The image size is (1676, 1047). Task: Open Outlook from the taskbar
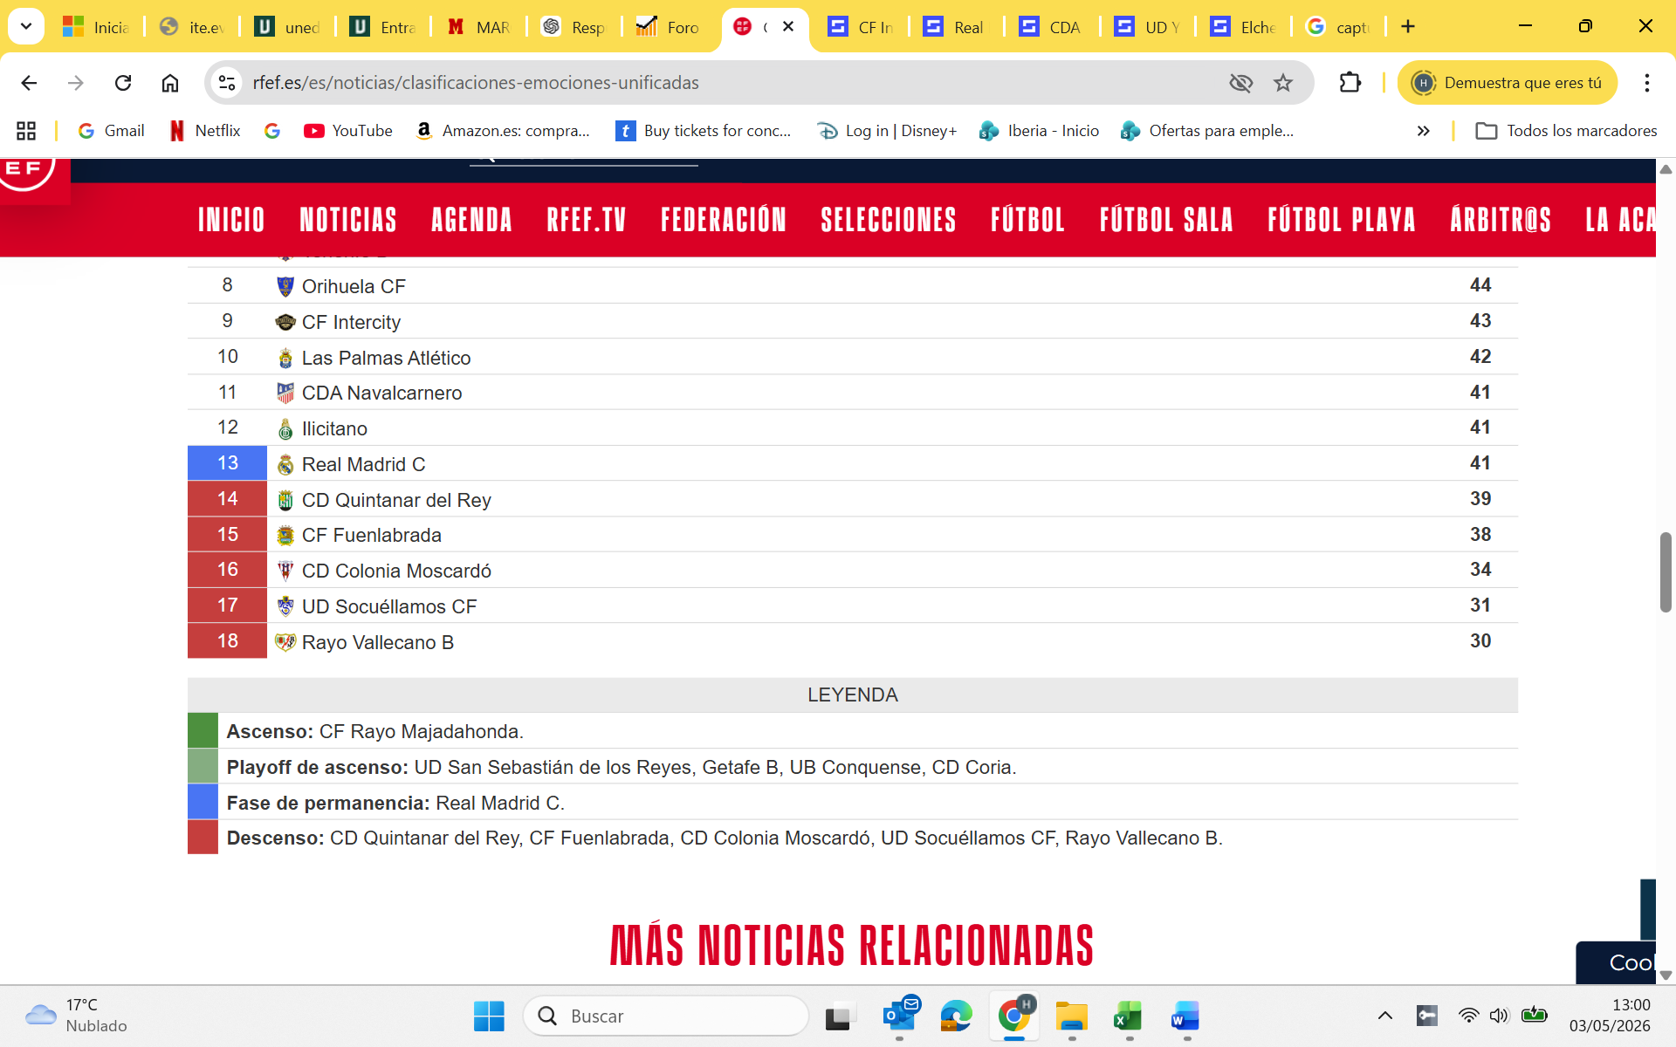(900, 1015)
